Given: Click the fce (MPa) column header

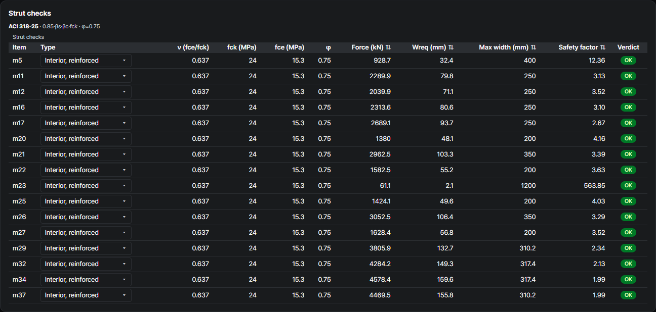Looking at the screenshot, I should tap(290, 47).
